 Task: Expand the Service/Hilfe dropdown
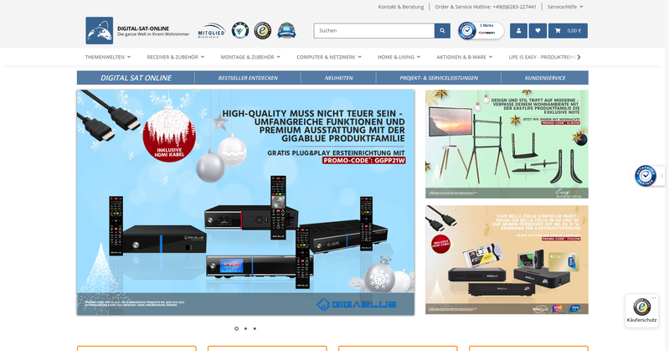[x=565, y=7]
